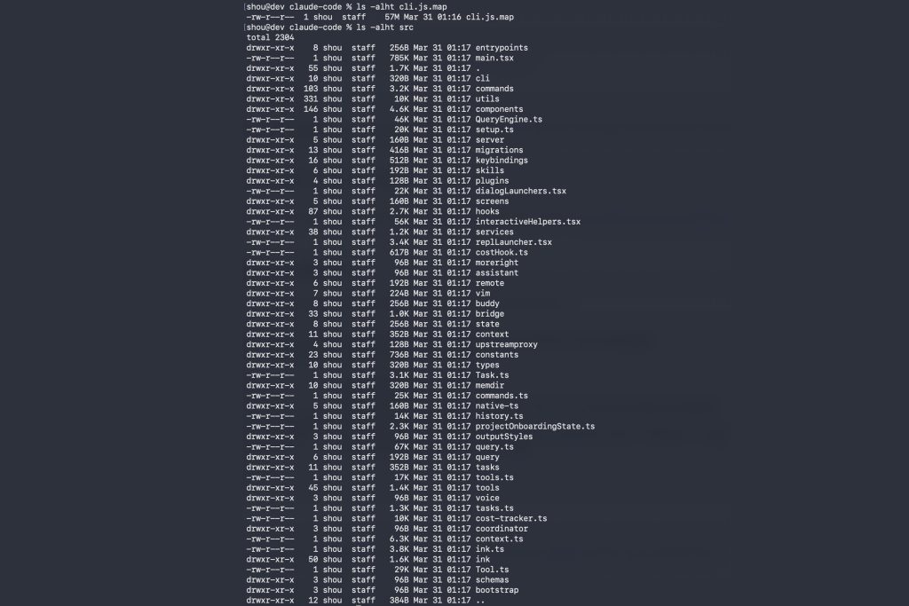Image resolution: width=909 pixels, height=606 pixels.
Task: Select projectOnboardingState.ts file name
Action: [x=534, y=426]
